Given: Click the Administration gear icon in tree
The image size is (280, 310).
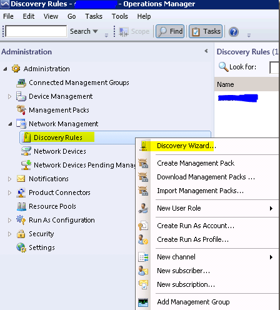Looking at the screenshot, I should click(16, 69).
